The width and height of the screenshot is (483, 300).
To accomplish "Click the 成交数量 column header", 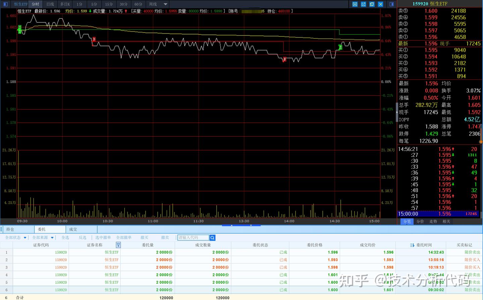I will (203, 245).
